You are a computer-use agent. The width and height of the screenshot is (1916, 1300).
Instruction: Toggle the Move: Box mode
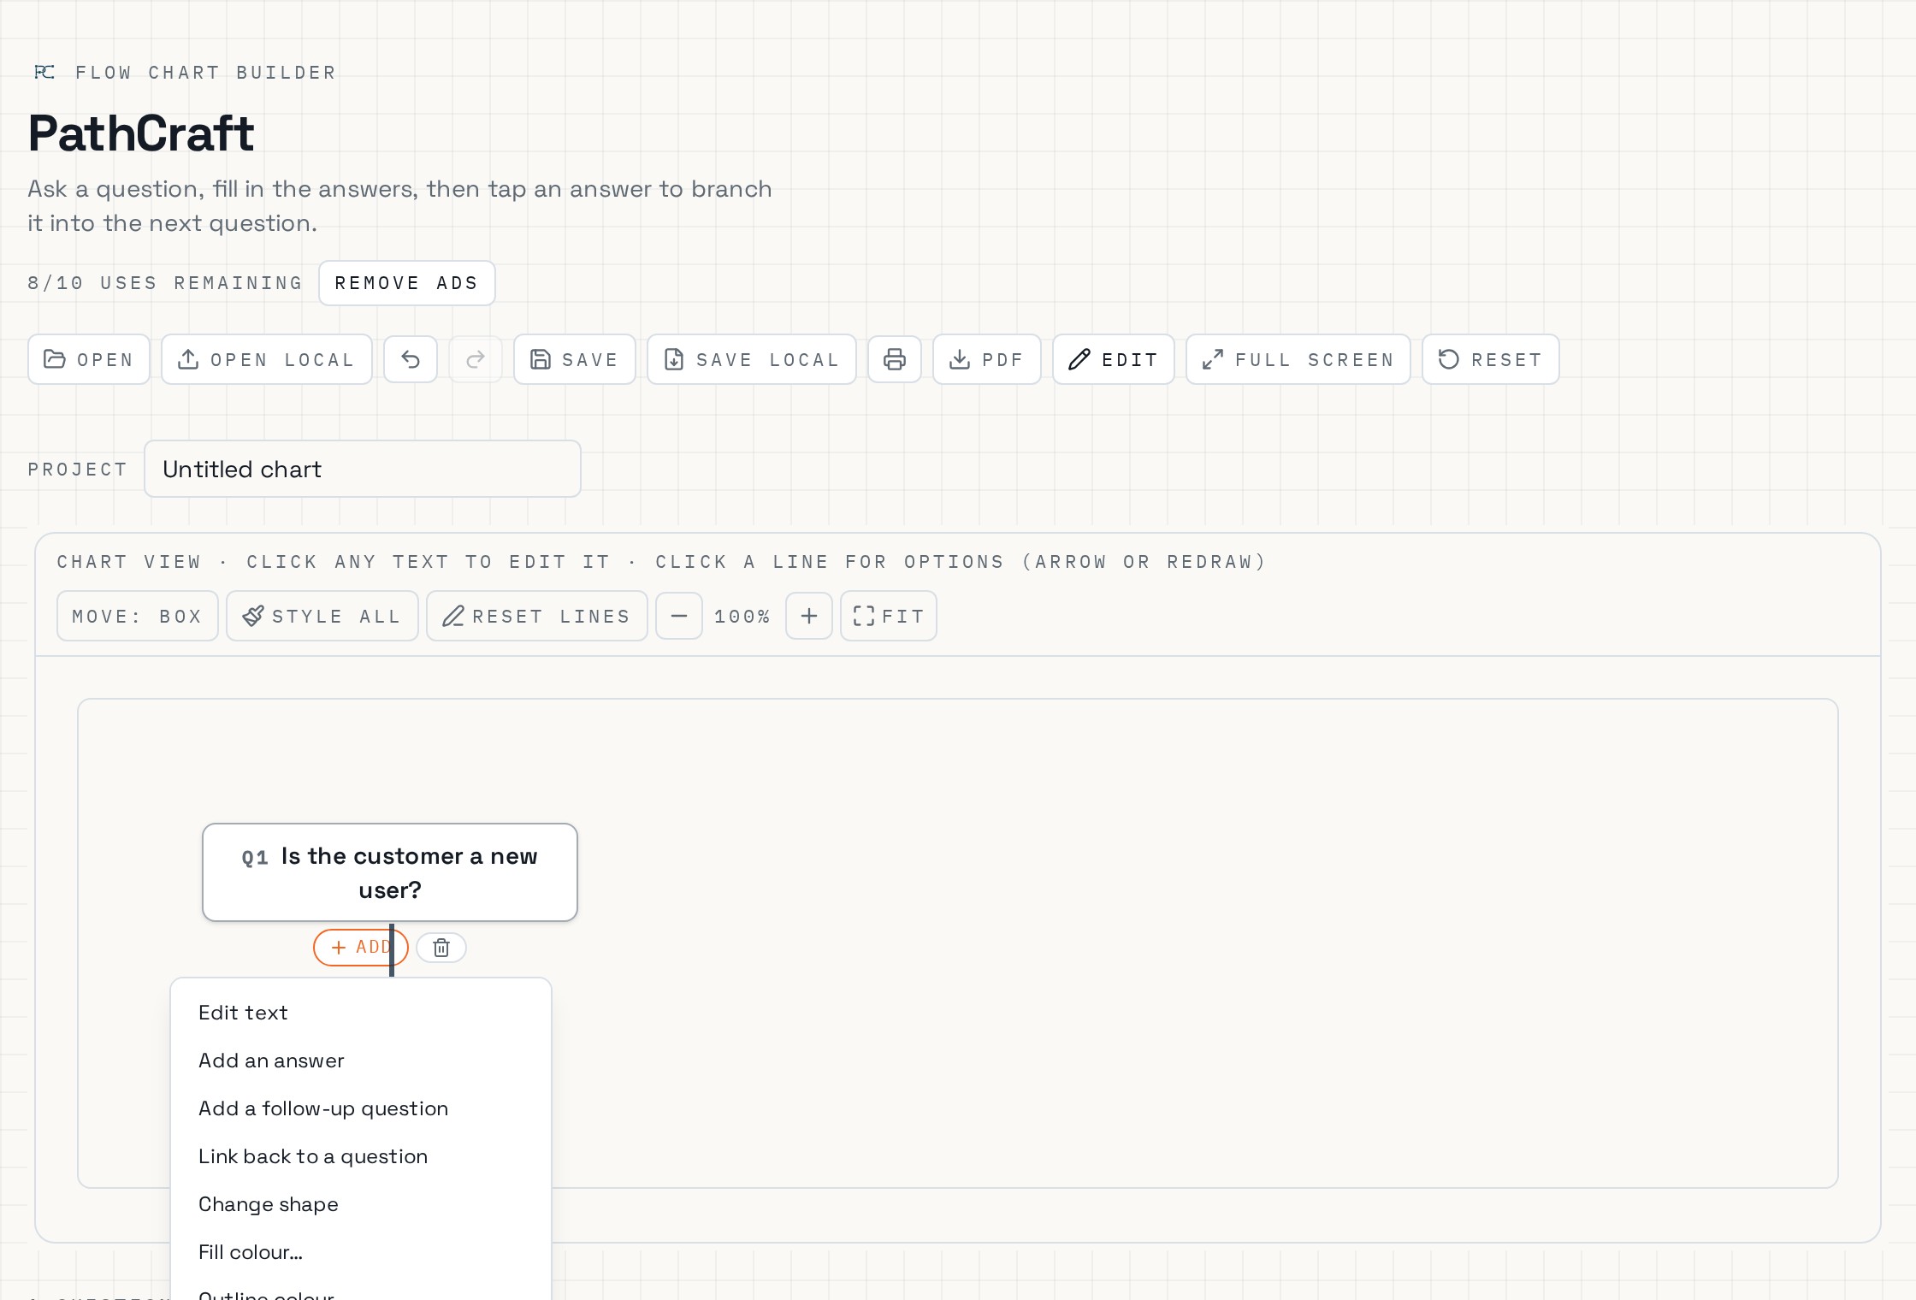click(x=138, y=616)
